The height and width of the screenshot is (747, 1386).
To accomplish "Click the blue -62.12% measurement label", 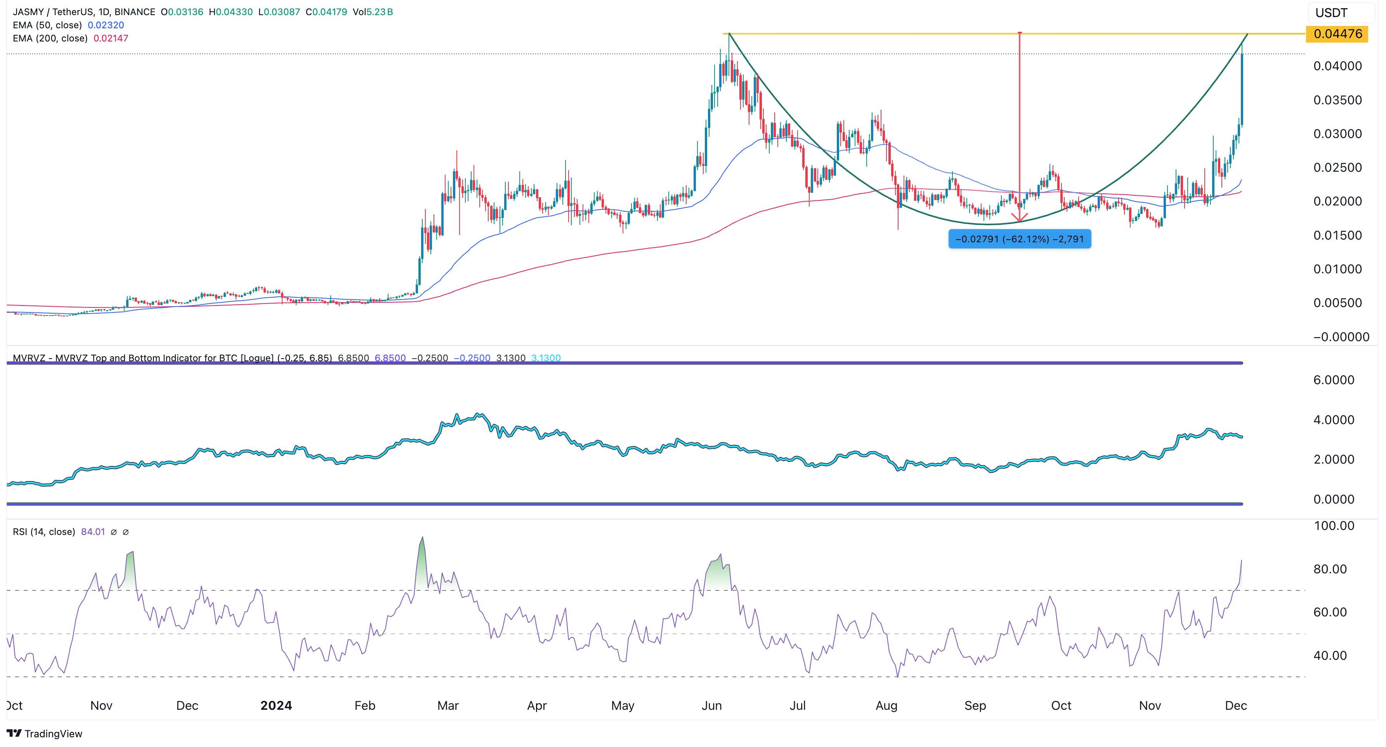I will [1020, 239].
